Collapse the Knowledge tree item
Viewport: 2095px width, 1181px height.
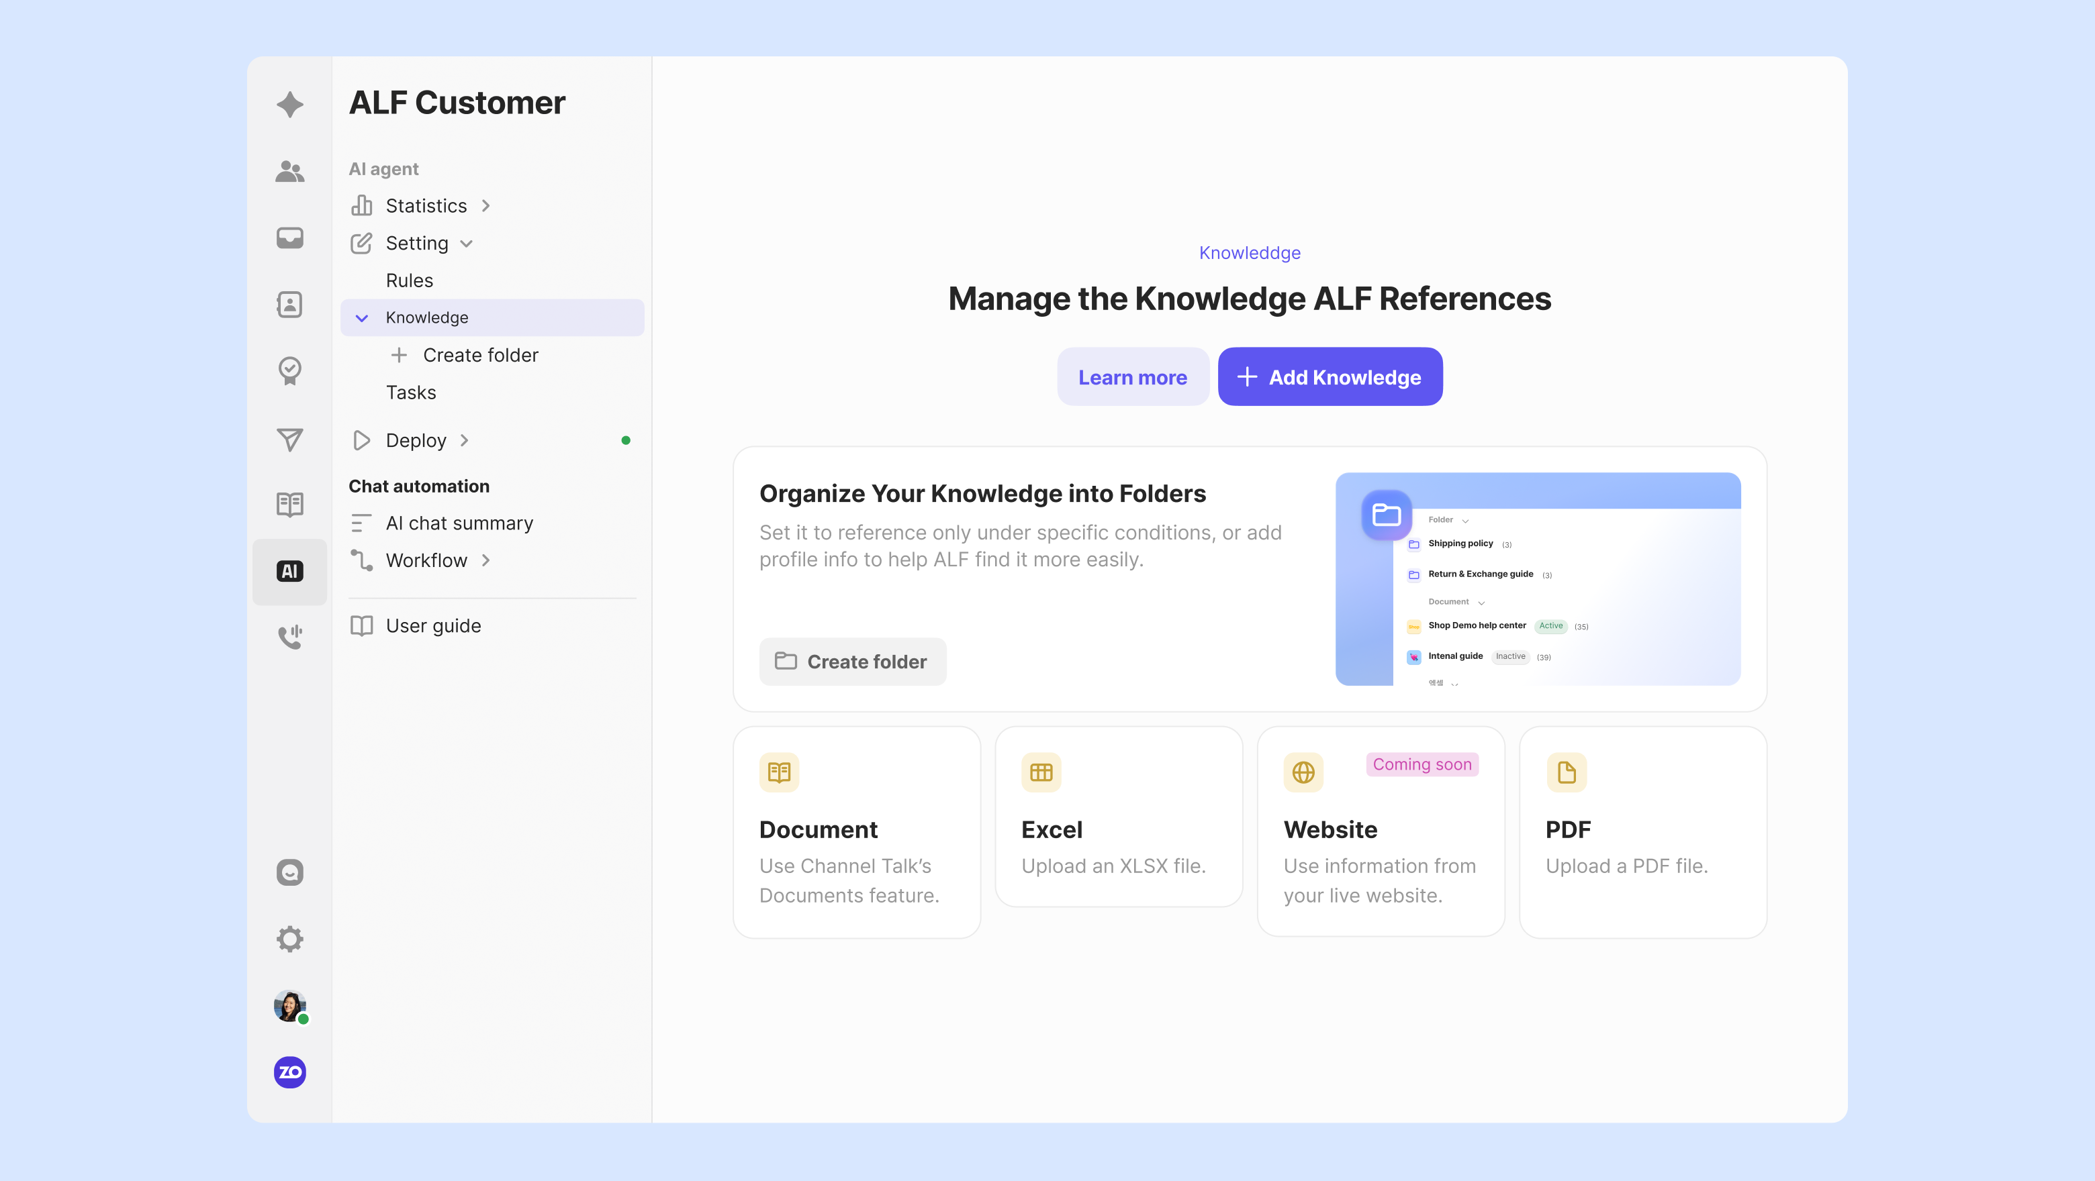(x=362, y=318)
